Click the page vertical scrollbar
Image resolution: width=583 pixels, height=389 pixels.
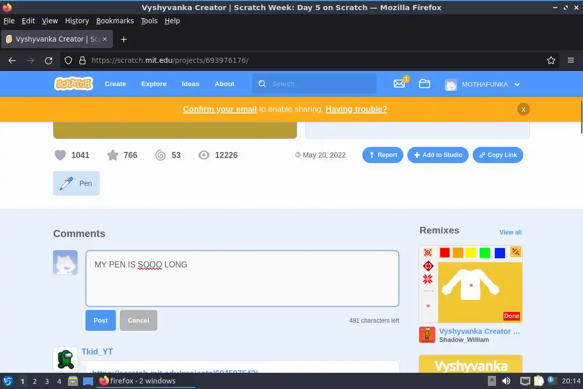581,118
